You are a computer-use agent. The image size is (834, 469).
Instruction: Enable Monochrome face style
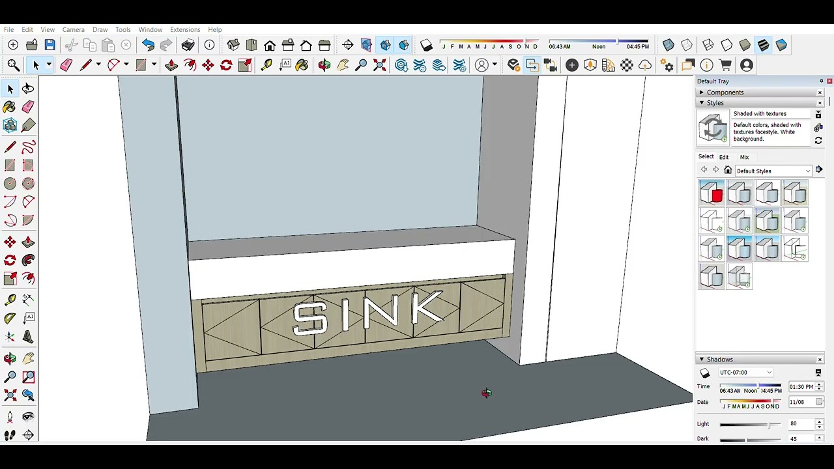point(781,45)
